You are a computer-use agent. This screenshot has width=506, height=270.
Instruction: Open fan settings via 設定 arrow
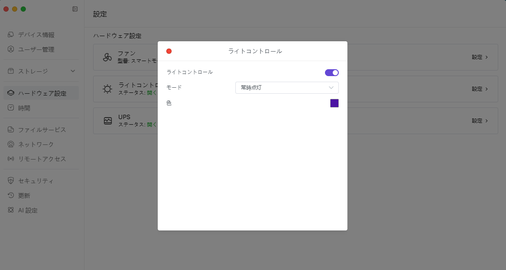[480, 57]
